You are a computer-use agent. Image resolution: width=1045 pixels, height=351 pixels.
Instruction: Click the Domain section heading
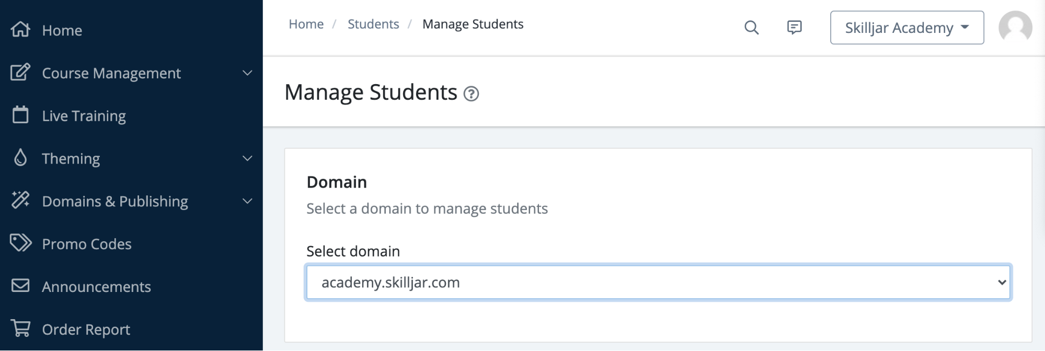337,182
